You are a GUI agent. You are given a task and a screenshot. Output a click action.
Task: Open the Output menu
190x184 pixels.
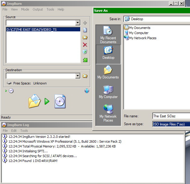pyautogui.click(x=38, y=9)
